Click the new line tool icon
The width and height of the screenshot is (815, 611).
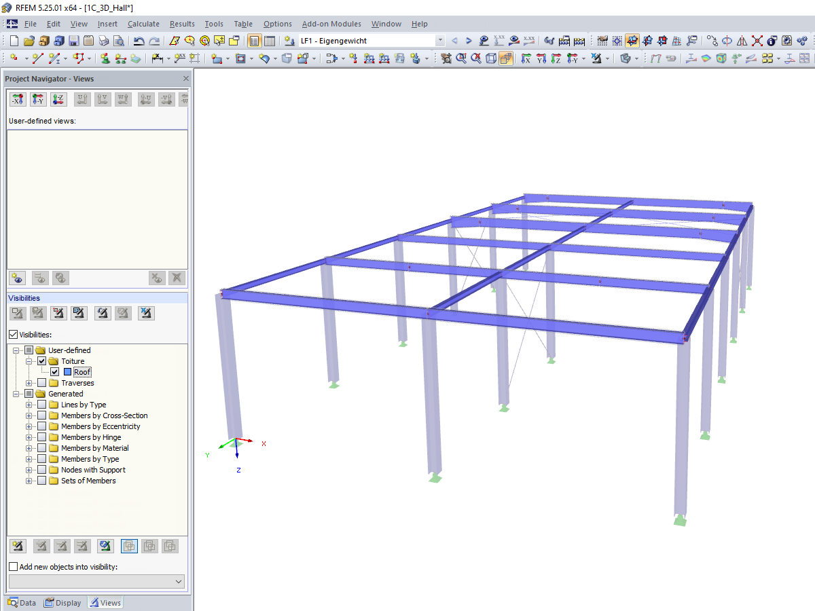(x=37, y=58)
